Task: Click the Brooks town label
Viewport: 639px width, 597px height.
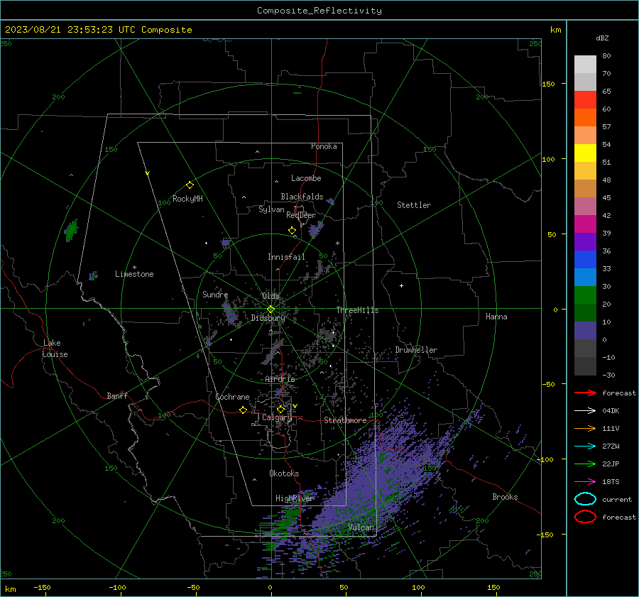Action: pyautogui.click(x=505, y=497)
